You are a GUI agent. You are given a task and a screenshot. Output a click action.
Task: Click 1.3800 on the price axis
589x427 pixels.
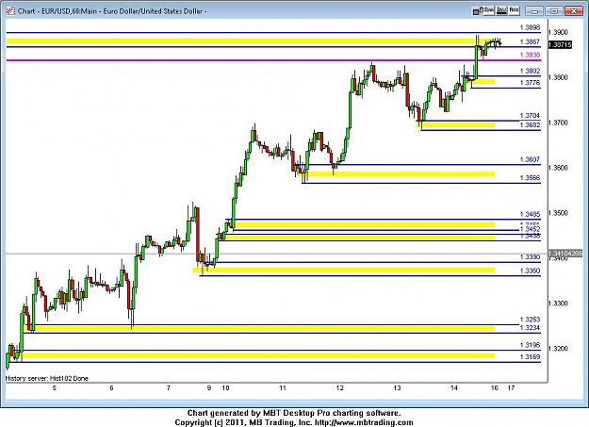pos(558,77)
